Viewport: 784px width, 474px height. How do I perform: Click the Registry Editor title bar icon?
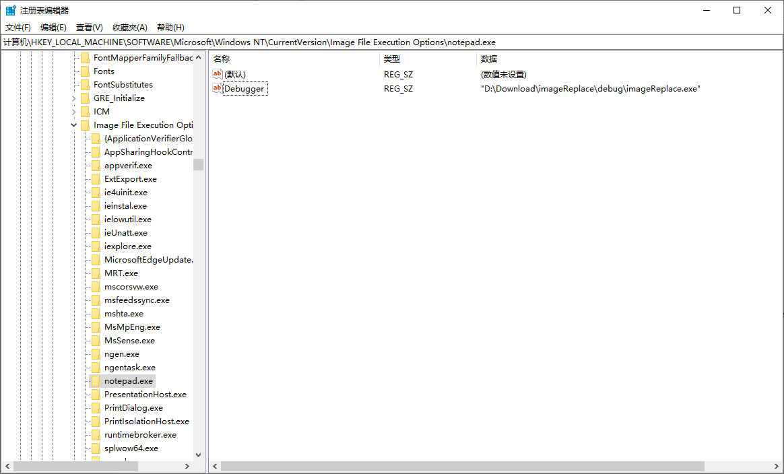10,10
